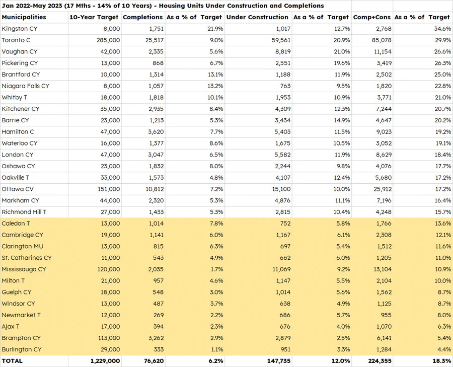
Task: Select the 59,561 under construction value
Action: [x=281, y=40]
